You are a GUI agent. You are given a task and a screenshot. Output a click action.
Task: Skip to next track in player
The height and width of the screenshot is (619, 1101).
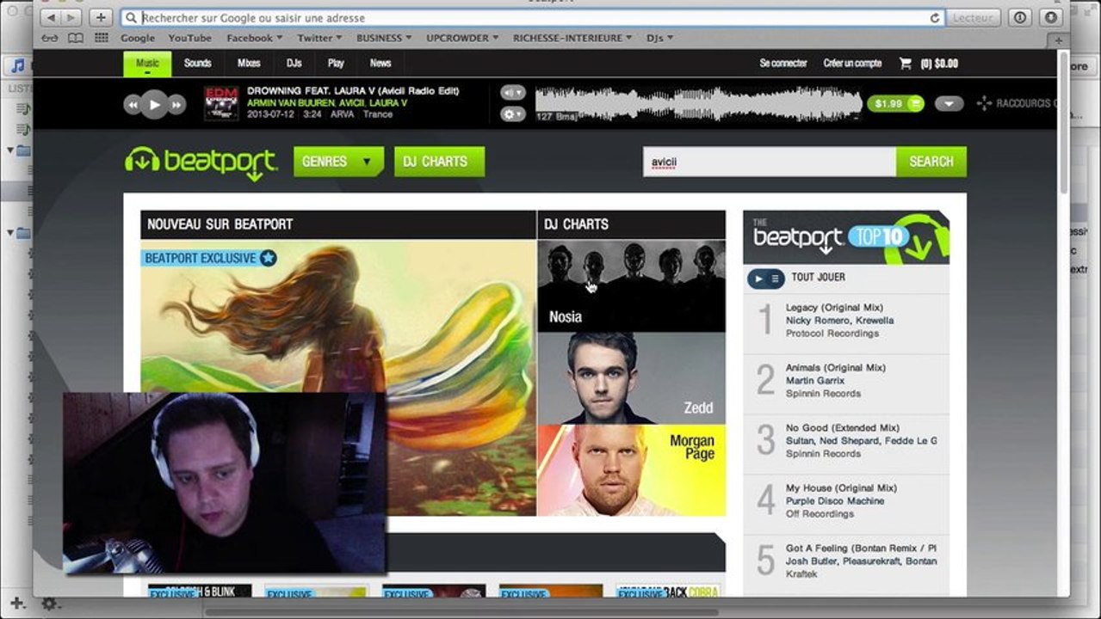pyautogui.click(x=176, y=105)
